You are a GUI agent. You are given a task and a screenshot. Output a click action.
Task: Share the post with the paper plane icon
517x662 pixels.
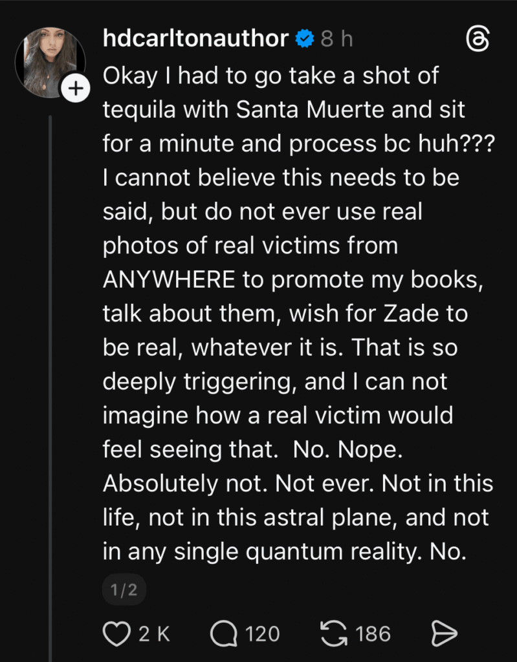445,634
